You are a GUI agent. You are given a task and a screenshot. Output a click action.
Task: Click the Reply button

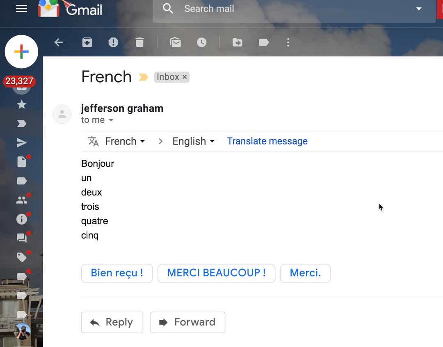click(x=112, y=322)
